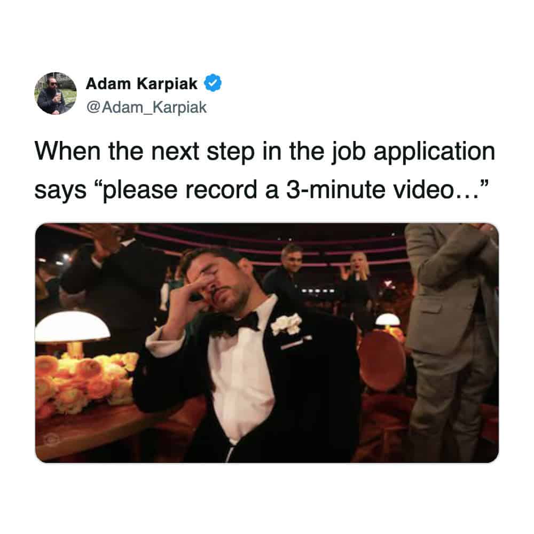Click the man in gray suit standing
534x534 pixels.
click(452, 341)
